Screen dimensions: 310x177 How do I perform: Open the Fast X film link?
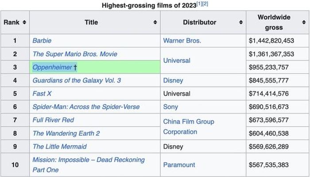tap(42, 94)
